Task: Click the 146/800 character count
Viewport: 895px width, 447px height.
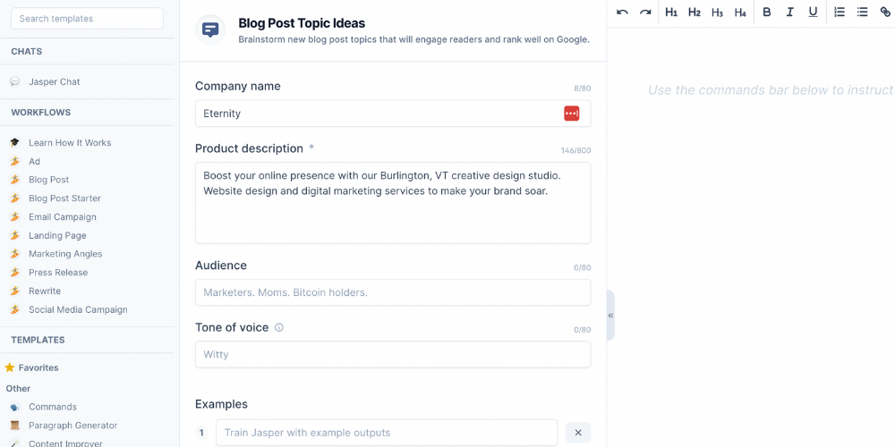Action: coord(575,151)
